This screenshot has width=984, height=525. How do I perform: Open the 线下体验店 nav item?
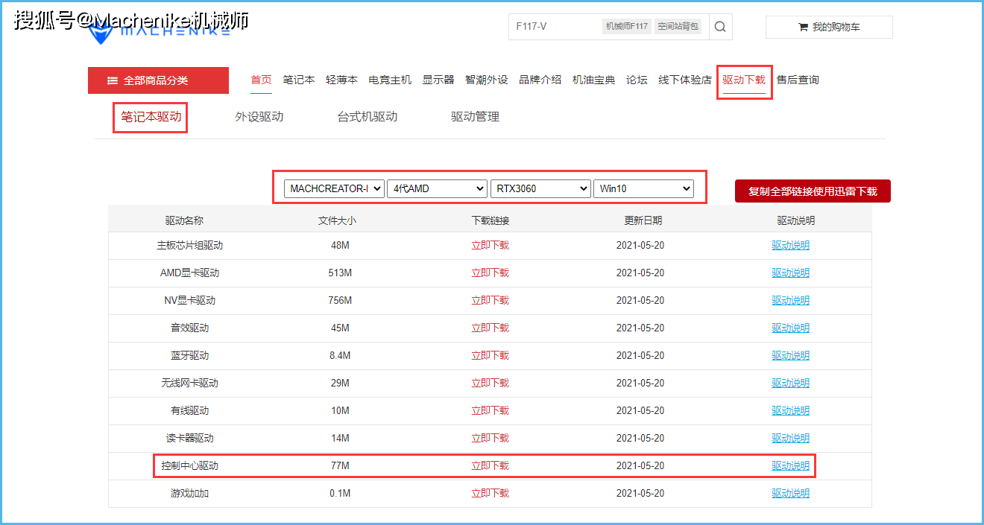[x=685, y=80]
